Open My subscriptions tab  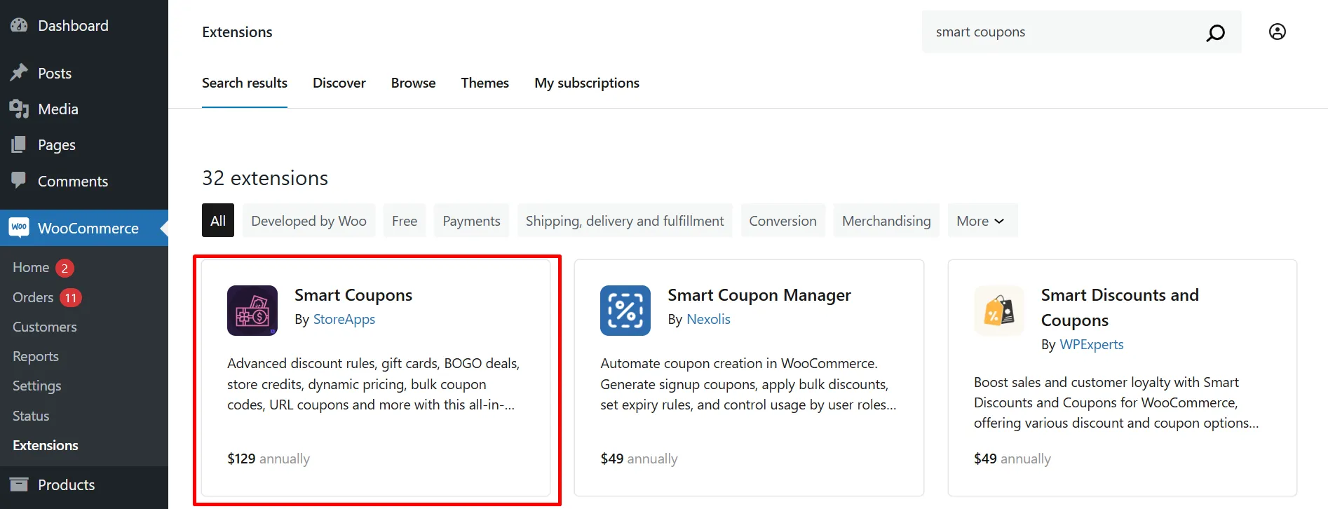pyautogui.click(x=587, y=83)
